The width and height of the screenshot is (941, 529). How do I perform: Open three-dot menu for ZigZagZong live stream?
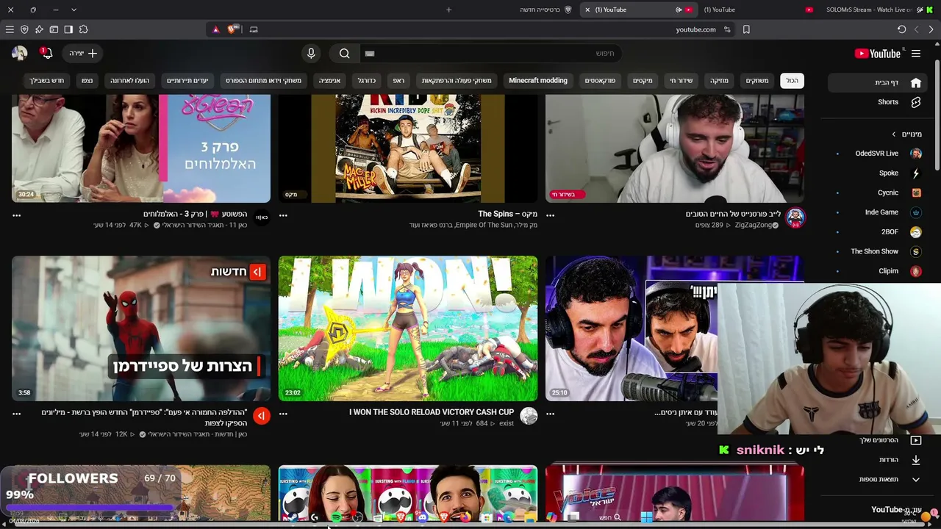pos(551,215)
